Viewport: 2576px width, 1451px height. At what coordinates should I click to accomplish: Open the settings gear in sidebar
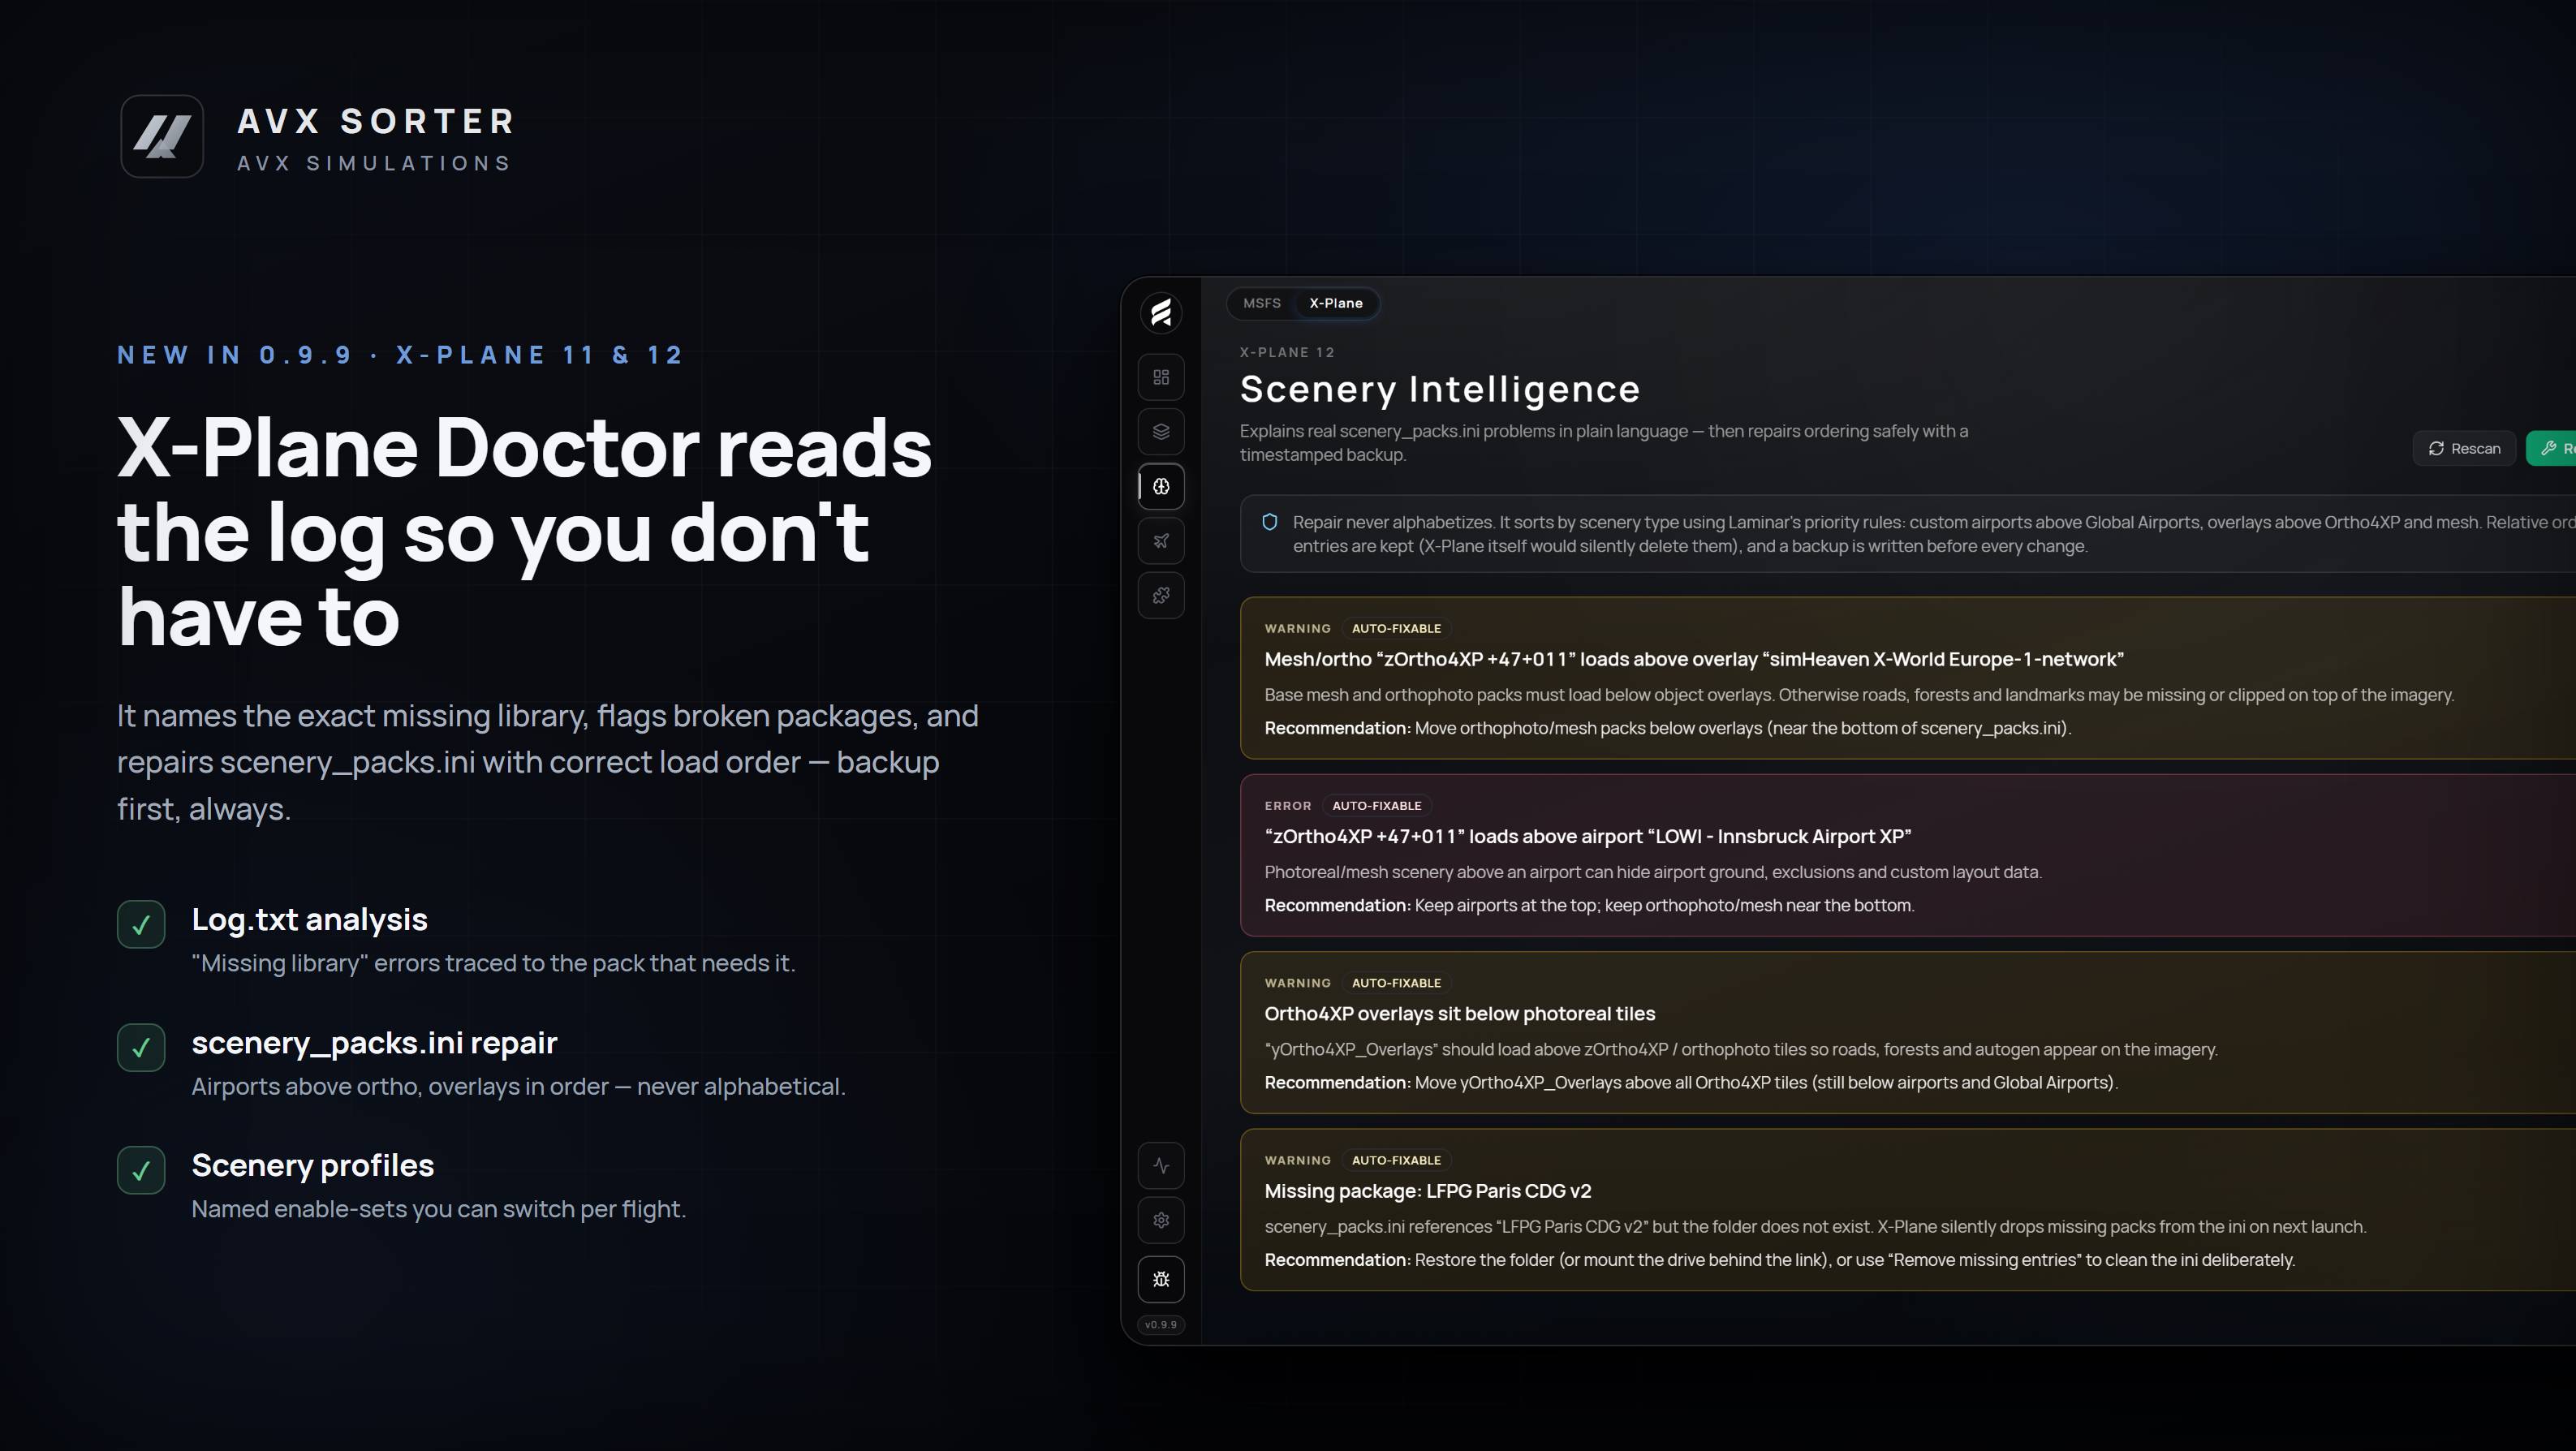(1161, 1220)
